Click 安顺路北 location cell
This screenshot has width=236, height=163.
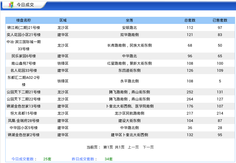(129, 27)
